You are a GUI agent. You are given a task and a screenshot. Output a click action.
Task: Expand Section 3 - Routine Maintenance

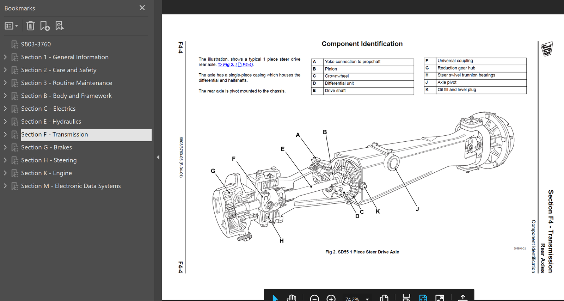5,83
